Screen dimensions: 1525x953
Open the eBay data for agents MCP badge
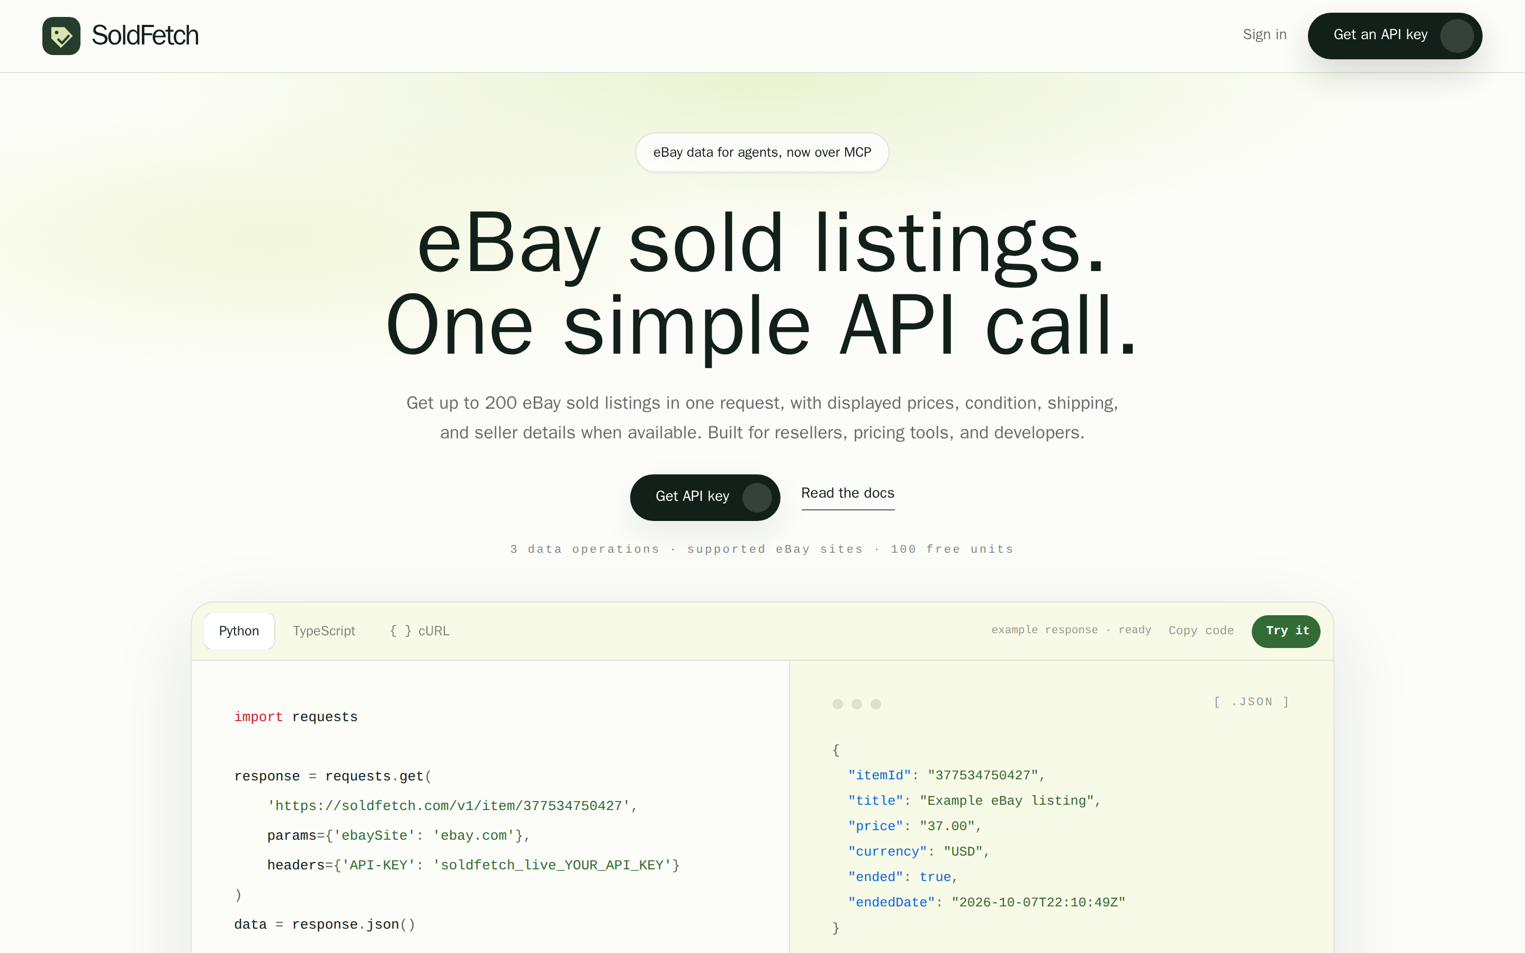coord(762,152)
